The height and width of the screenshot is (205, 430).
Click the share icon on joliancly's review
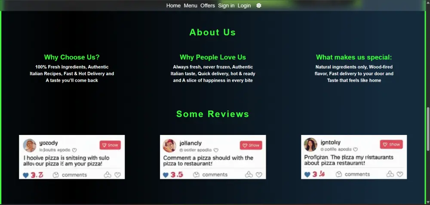249,174
